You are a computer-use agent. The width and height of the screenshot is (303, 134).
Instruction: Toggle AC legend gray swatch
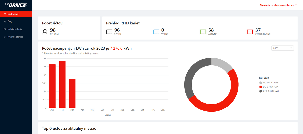[261, 83]
